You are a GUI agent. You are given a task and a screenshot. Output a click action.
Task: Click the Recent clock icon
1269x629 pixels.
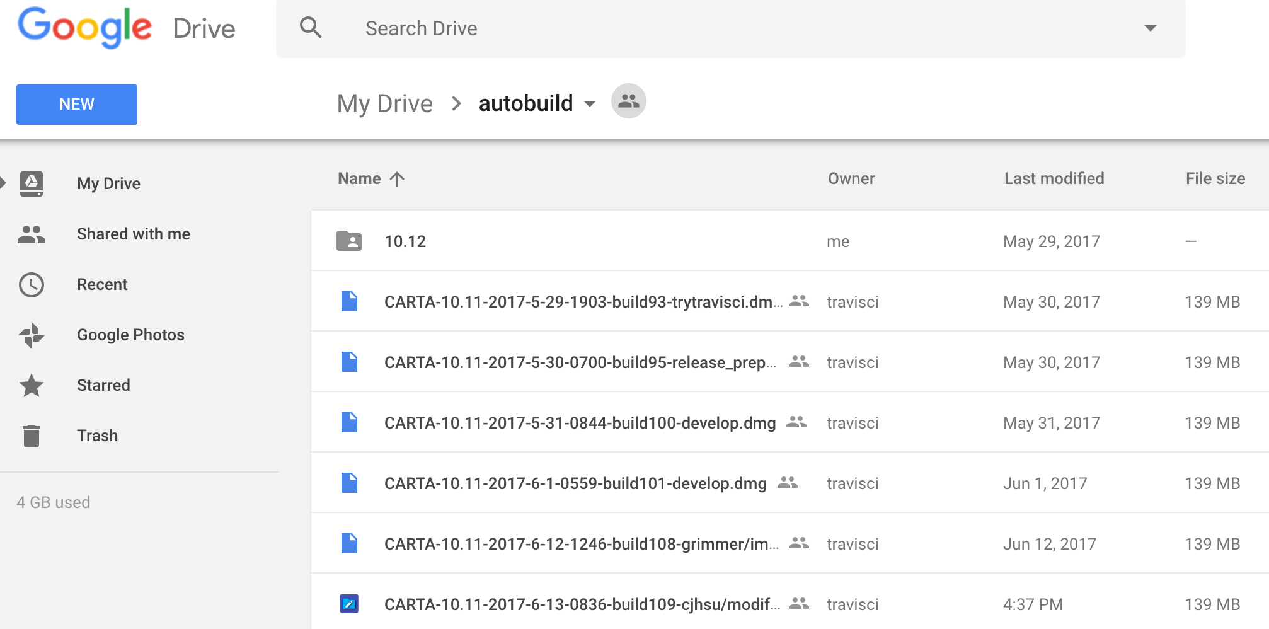[32, 285]
